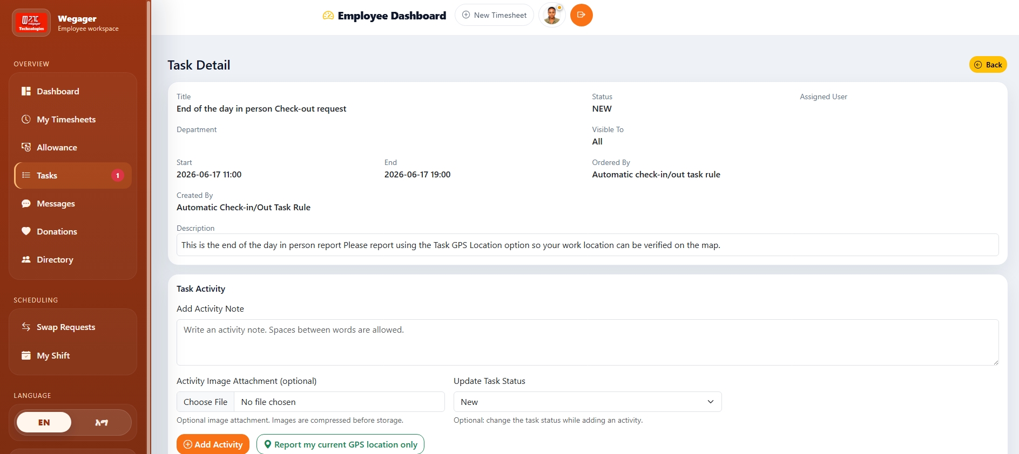Click the Visible To value 'All'
This screenshot has width=1019, height=454.
[597, 141]
